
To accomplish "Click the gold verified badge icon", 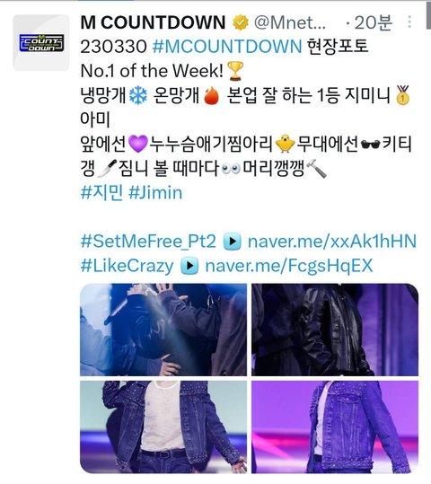I will (241, 22).
